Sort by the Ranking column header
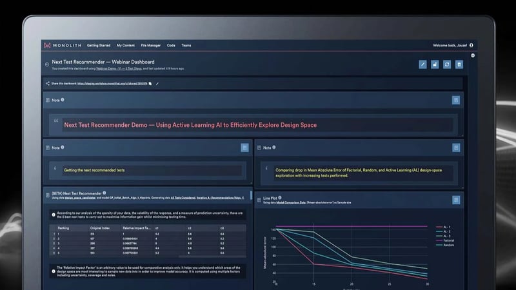Image resolution: width=516 pixels, height=290 pixels. (x=63, y=228)
